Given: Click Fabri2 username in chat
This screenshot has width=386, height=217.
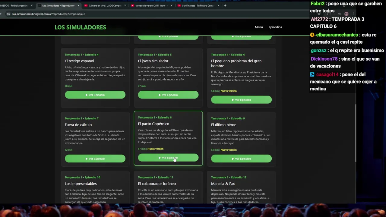Looking at the screenshot, I should coord(318,4).
